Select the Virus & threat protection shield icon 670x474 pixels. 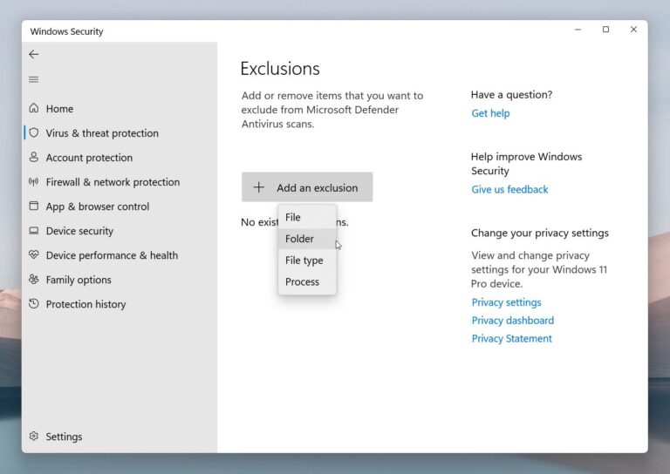34,133
